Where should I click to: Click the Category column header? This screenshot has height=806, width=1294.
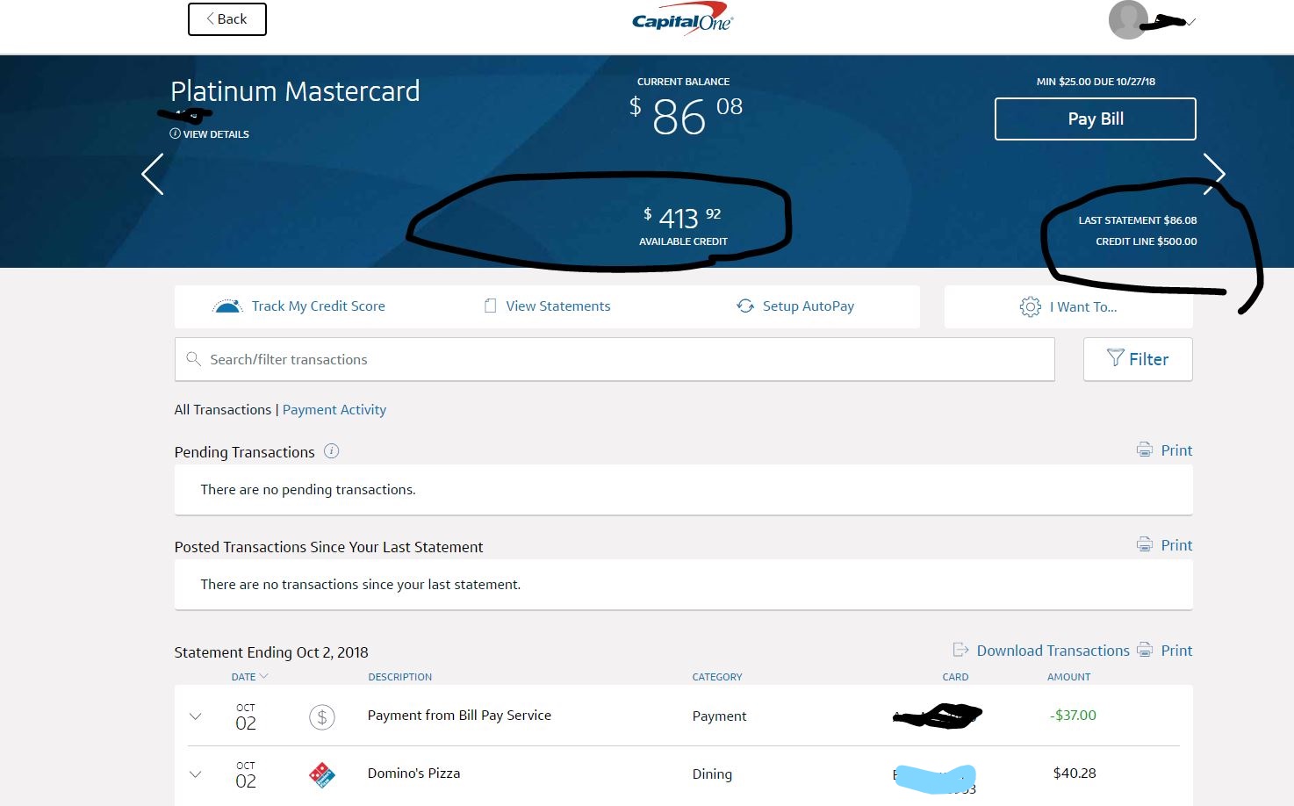(x=717, y=677)
